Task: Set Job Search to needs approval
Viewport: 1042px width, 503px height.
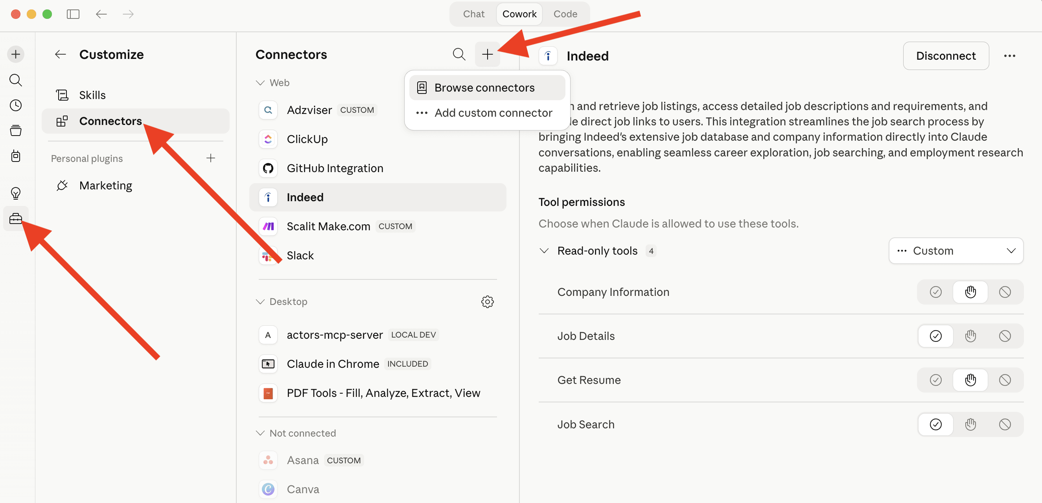Action: coord(970,424)
